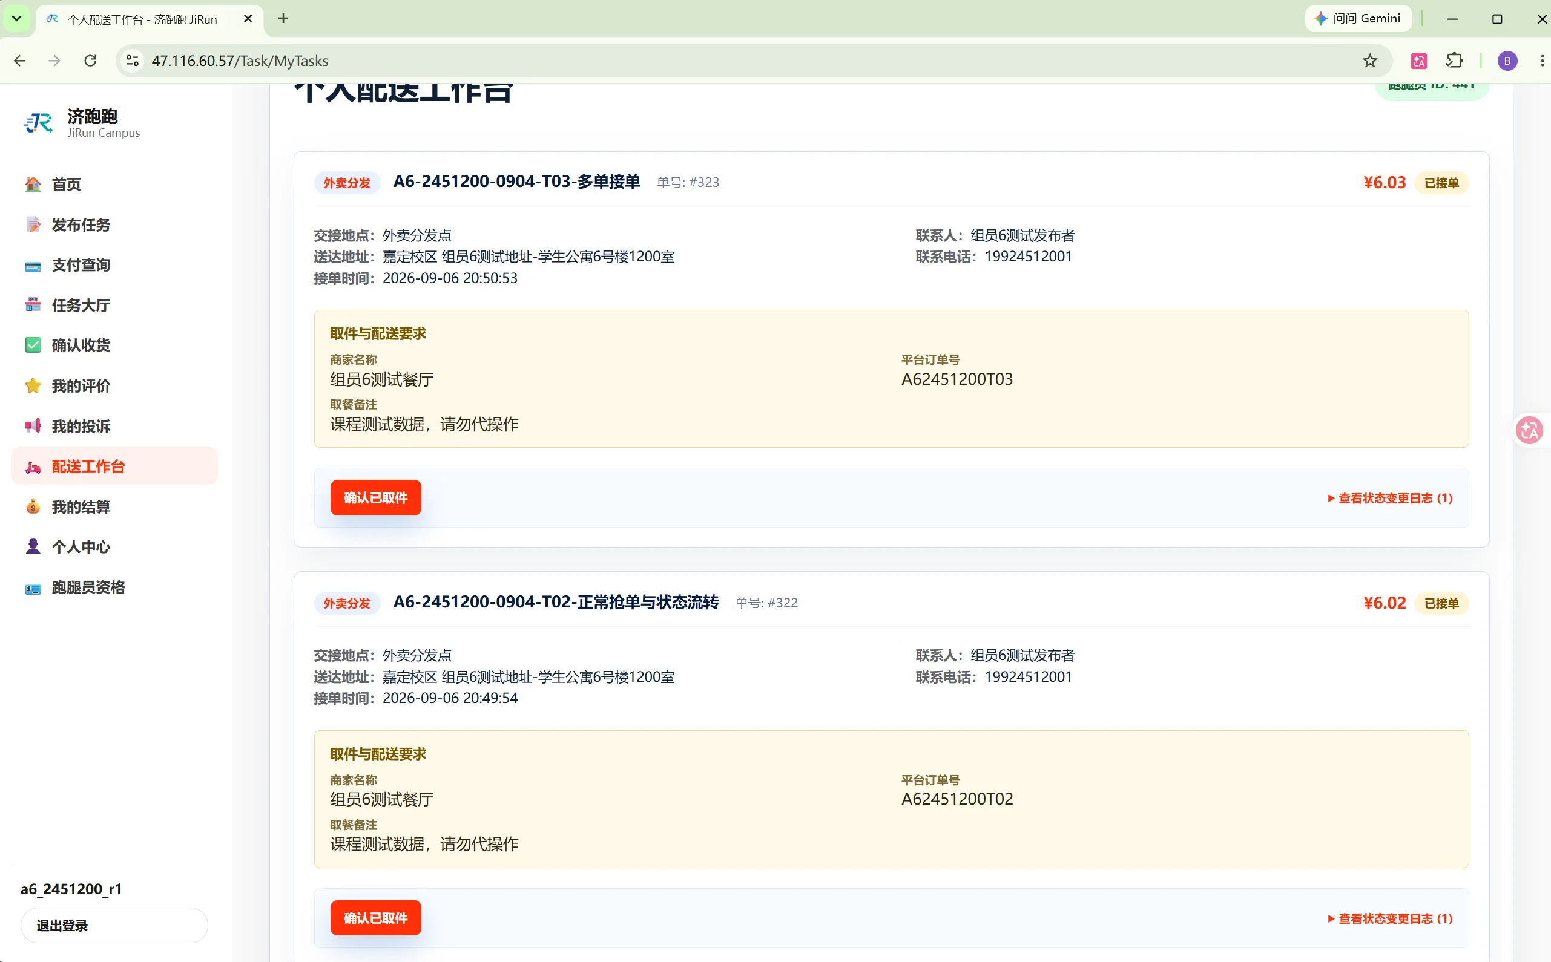1551x962 pixels.
Task: Click the 个人中心 person icon
Action: (33, 546)
